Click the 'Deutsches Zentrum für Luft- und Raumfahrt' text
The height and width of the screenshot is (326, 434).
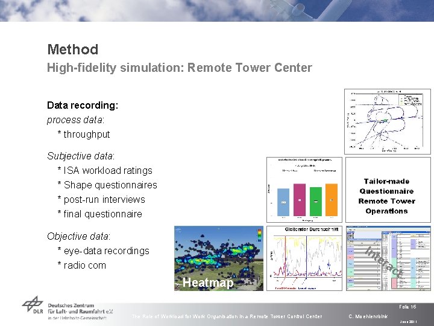click(80, 308)
